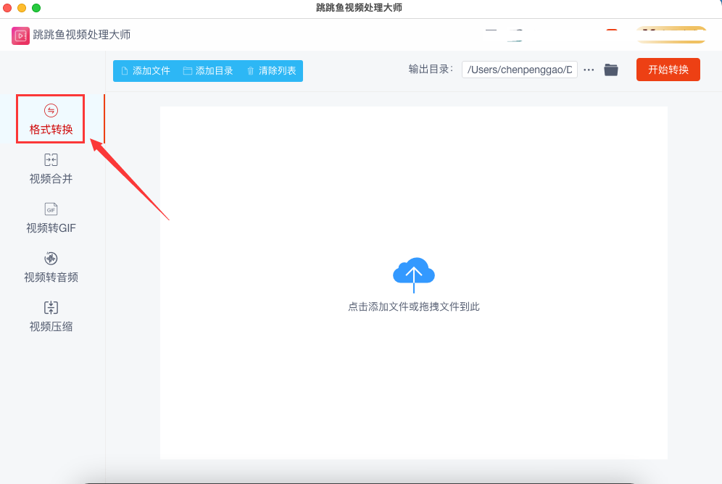The image size is (722, 484).
Task: Click the gold button in top-right header
Action: point(671,34)
